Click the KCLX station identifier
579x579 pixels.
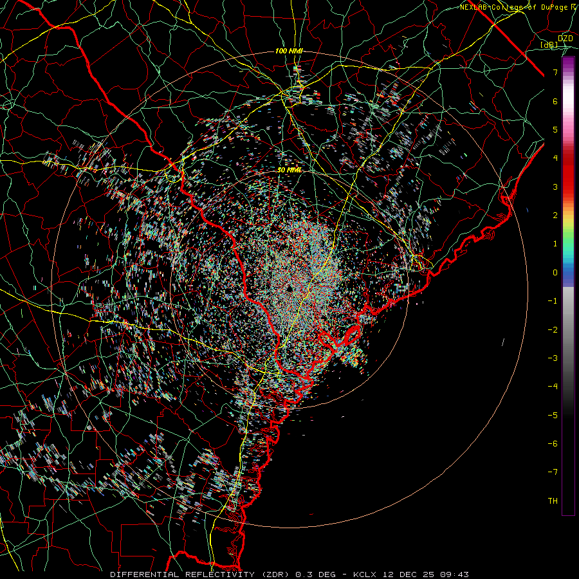(365, 574)
